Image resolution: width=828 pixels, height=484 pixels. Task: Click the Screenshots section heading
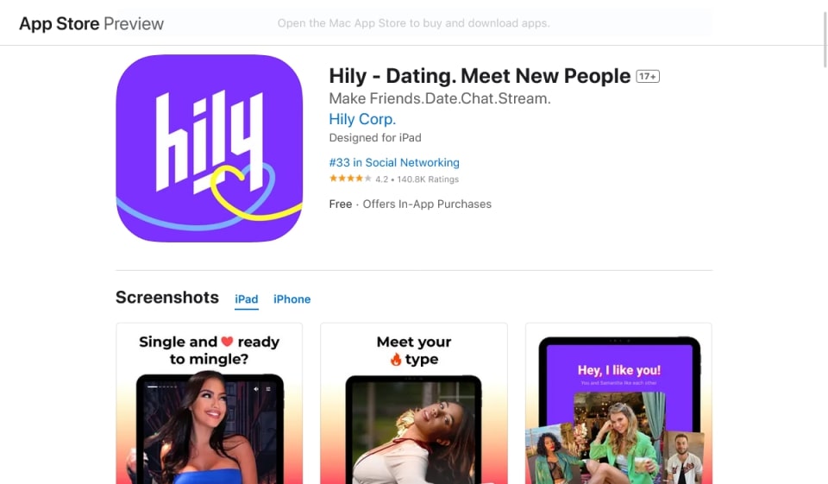click(x=166, y=298)
